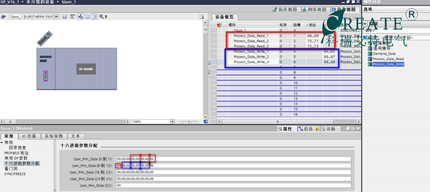The height and width of the screenshot is (192, 430).
Task: Select PROFIBUS 地址 tree item
Action: coord(16,153)
